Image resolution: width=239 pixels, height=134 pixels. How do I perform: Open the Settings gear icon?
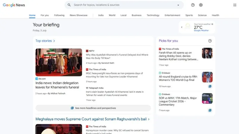(201, 5)
